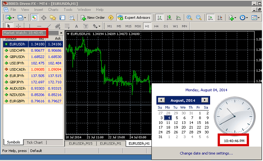Set timeframe to D1

[x=166, y=26]
